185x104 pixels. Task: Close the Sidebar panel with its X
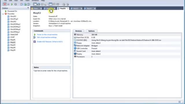(x=28, y=8)
